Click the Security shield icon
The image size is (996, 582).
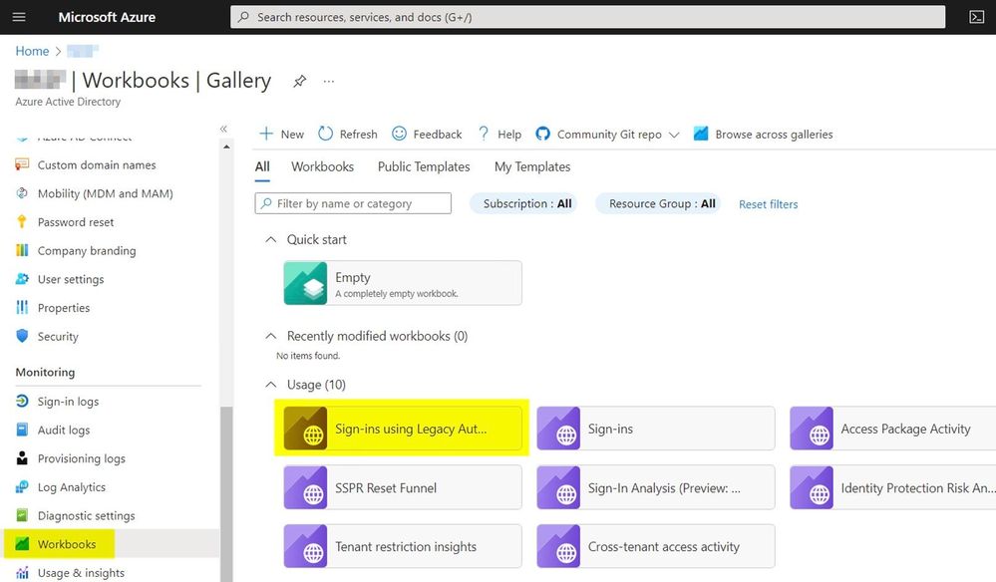click(22, 336)
